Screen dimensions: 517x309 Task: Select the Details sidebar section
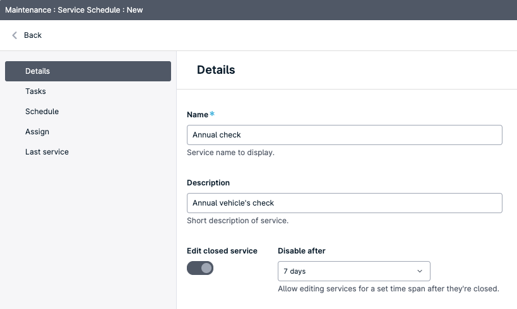click(x=88, y=71)
